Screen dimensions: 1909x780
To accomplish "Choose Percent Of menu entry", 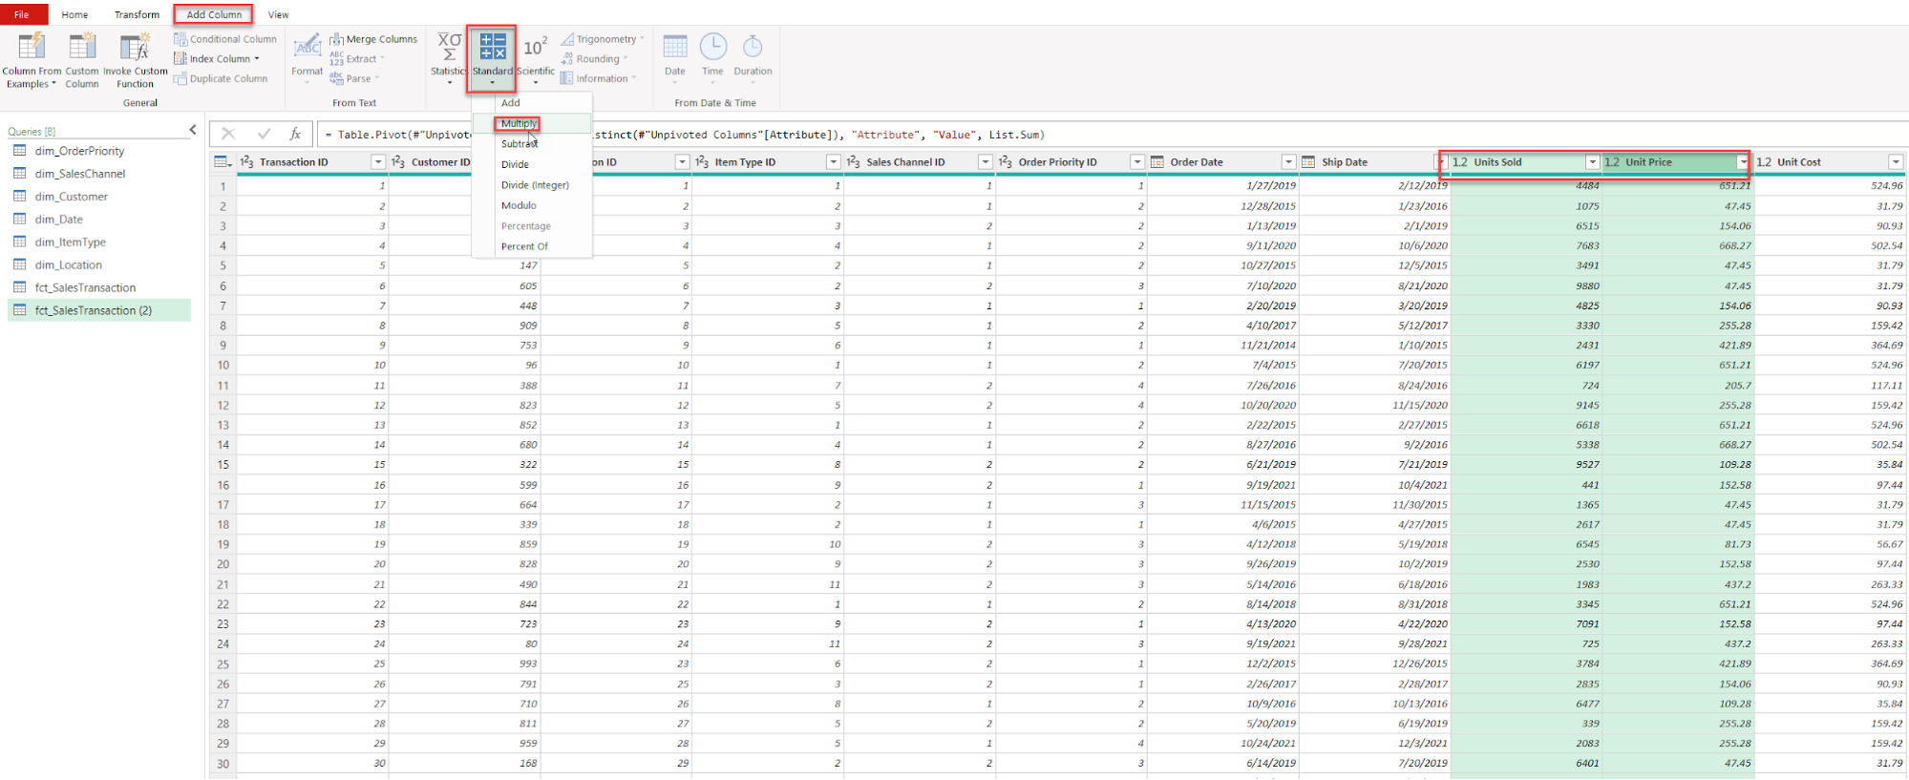I will [532, 246].
